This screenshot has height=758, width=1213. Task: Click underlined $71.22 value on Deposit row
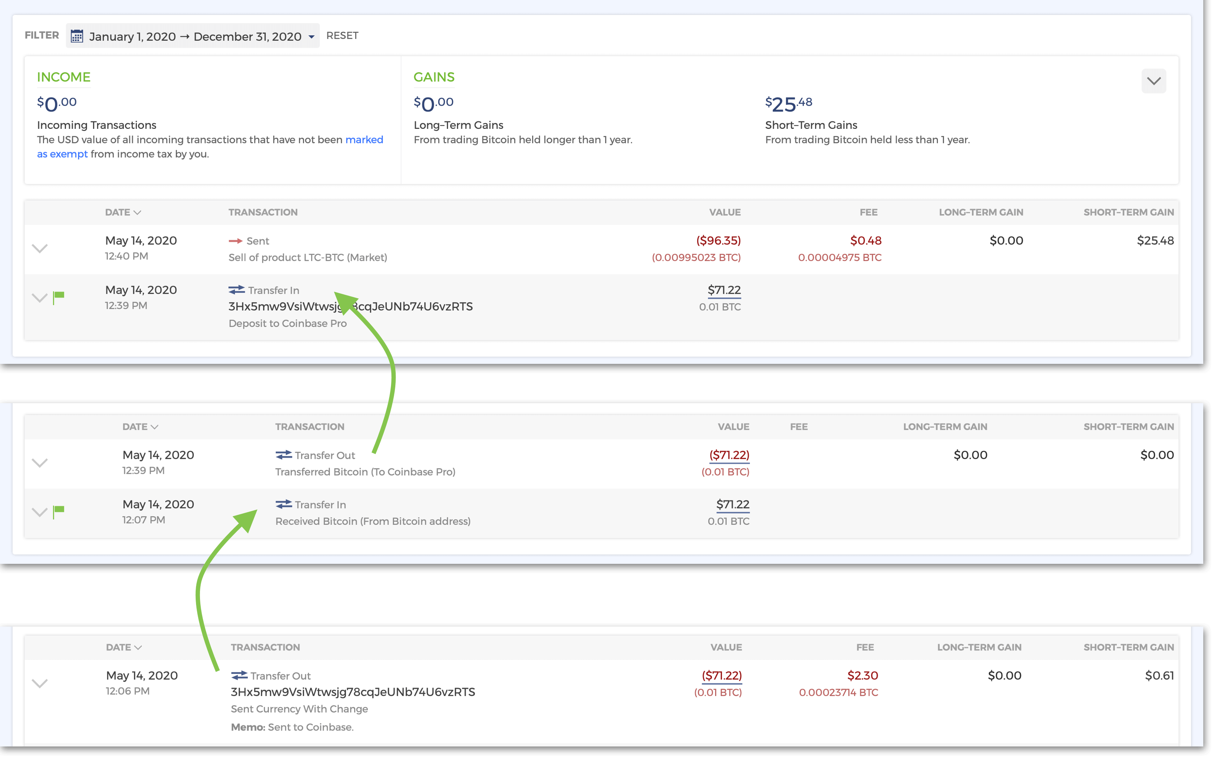(x=724, y=290)
